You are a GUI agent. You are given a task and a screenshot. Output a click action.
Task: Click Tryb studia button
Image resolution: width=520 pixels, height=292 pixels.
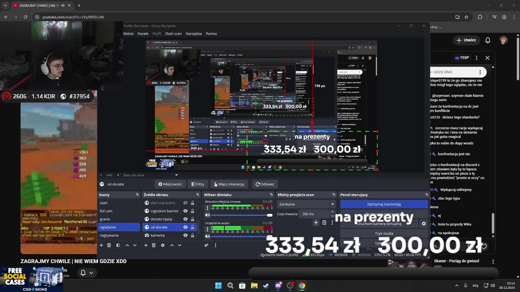pos(384,233)
